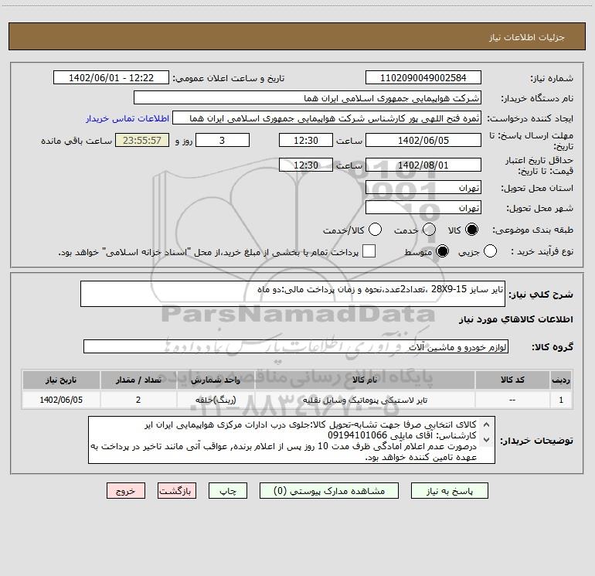Click the بازگشت back button

point(177,491)
